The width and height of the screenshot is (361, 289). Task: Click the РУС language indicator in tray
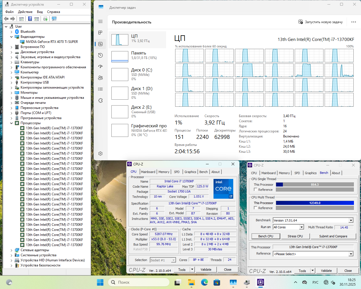pos(315,282)
